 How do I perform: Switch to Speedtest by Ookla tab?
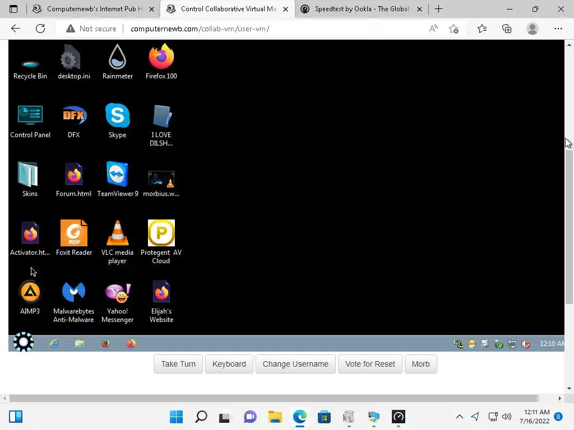tap(362, 9)
